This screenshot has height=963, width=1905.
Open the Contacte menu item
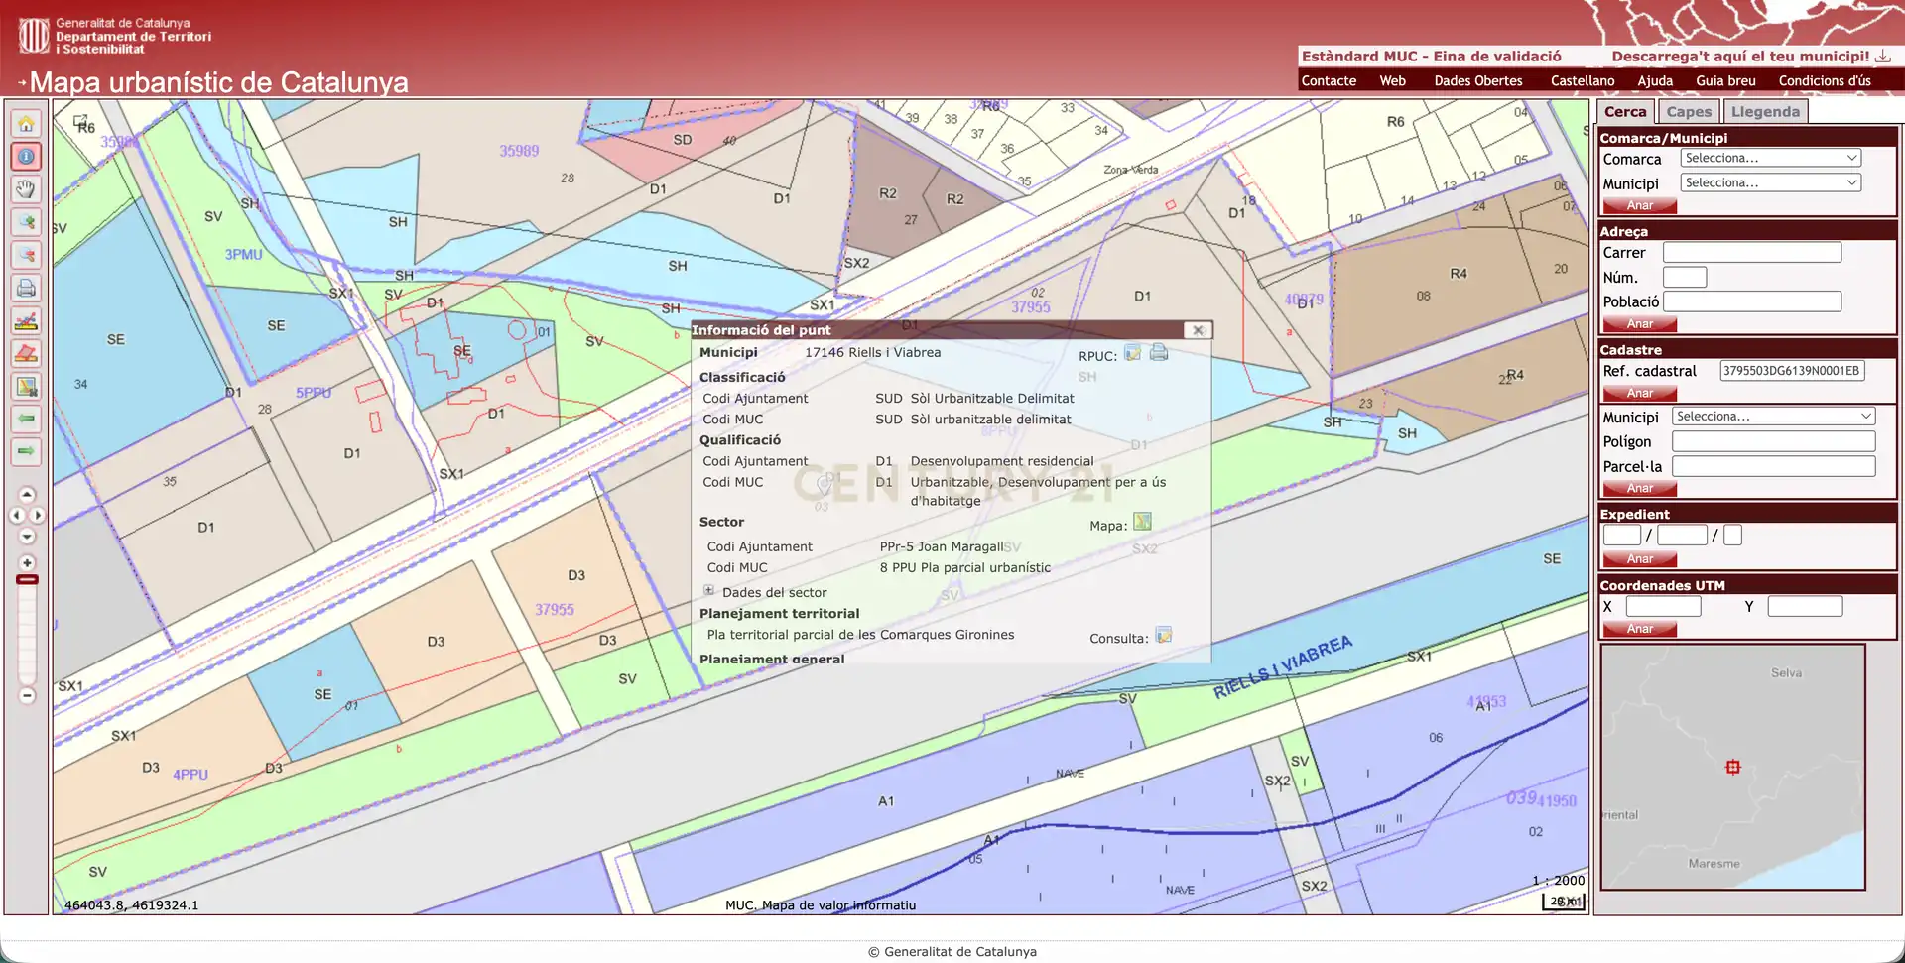point(1329,81)
